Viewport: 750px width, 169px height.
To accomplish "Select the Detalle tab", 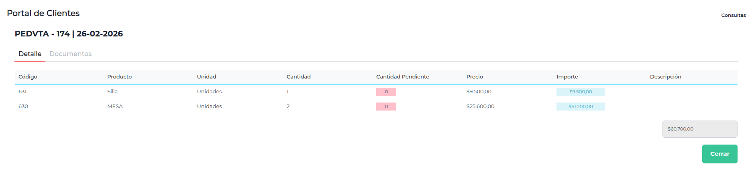I will tap(30, 54).
